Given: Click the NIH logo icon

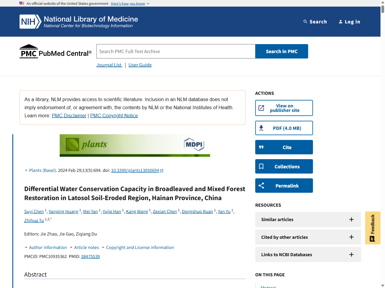Looking at the screenshot, I should [x=30, y=22].
